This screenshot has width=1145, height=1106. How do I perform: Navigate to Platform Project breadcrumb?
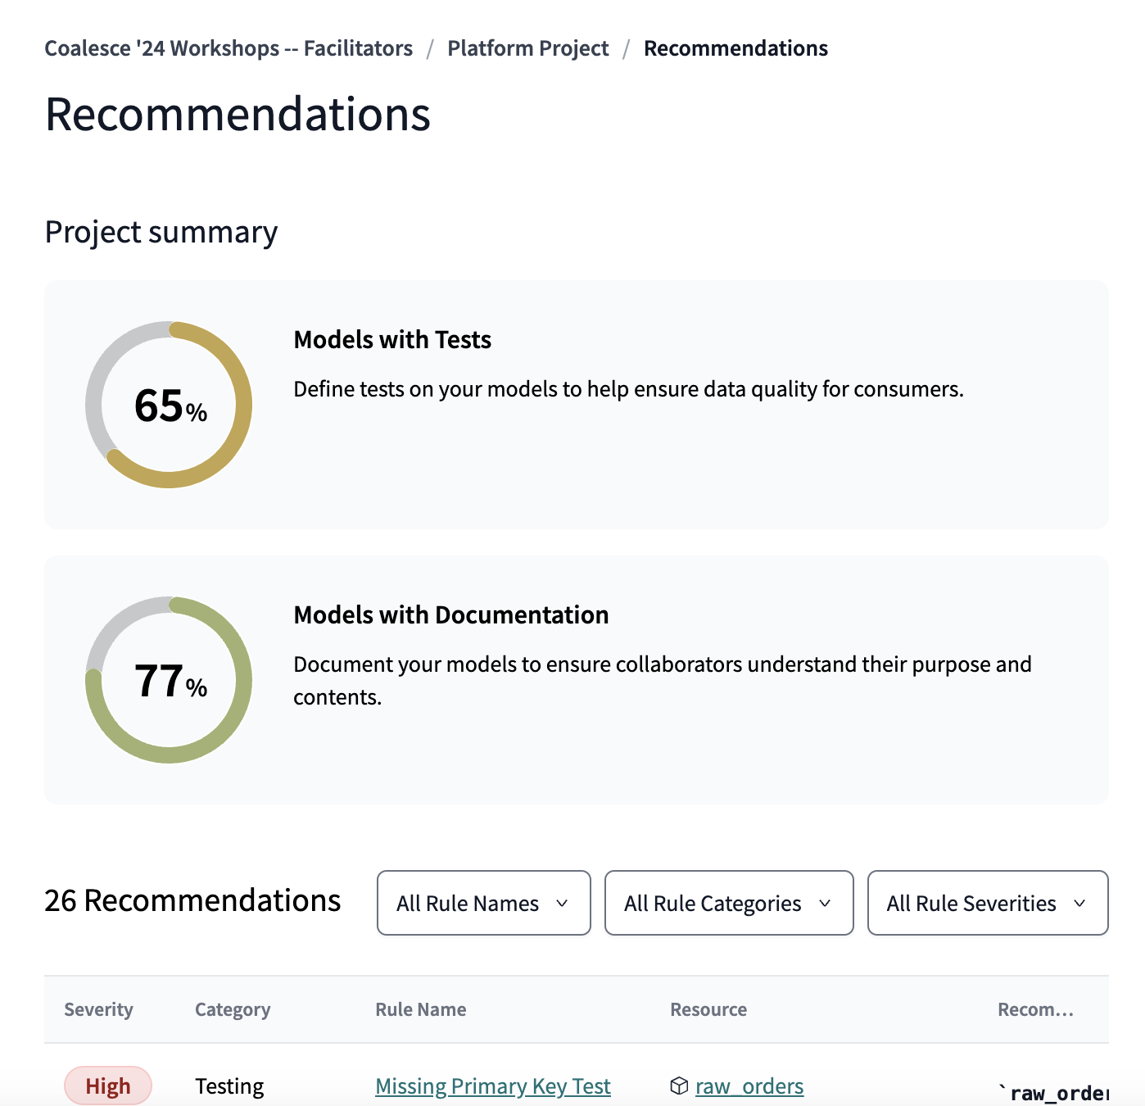(x=527, y=48)
